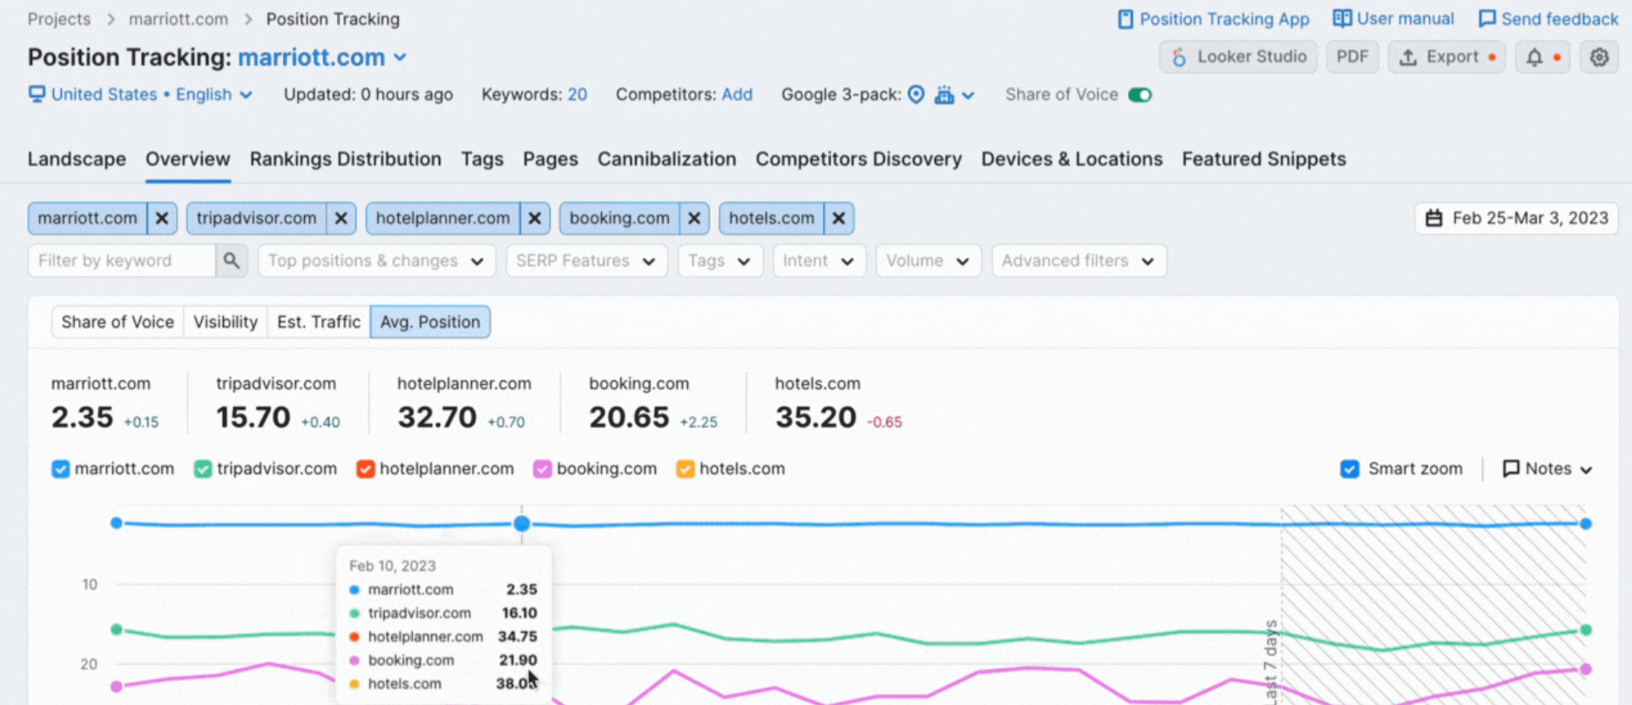Screen dimensions: 1632x705
Task: Click booking.com average position 20.65
Action: pyautogui.click(x=629, y=418)
